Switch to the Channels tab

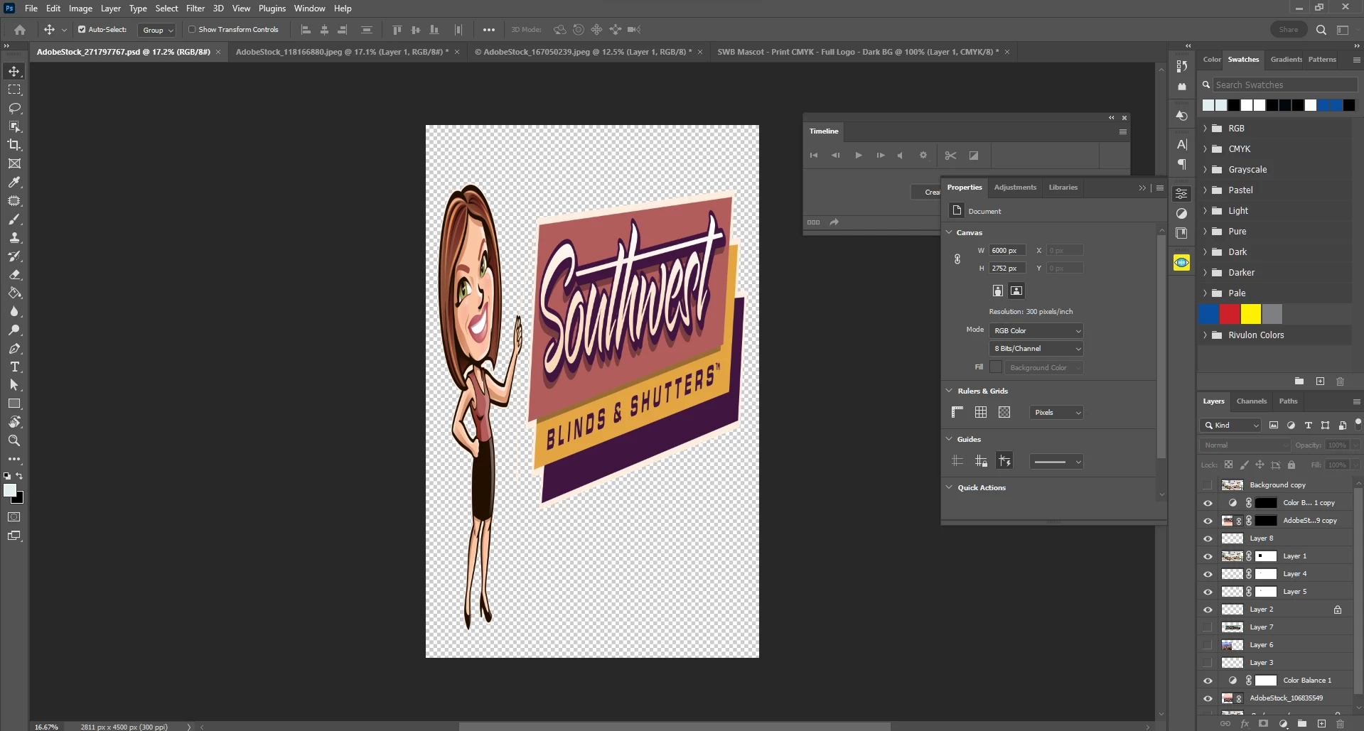click(1251, 401)
